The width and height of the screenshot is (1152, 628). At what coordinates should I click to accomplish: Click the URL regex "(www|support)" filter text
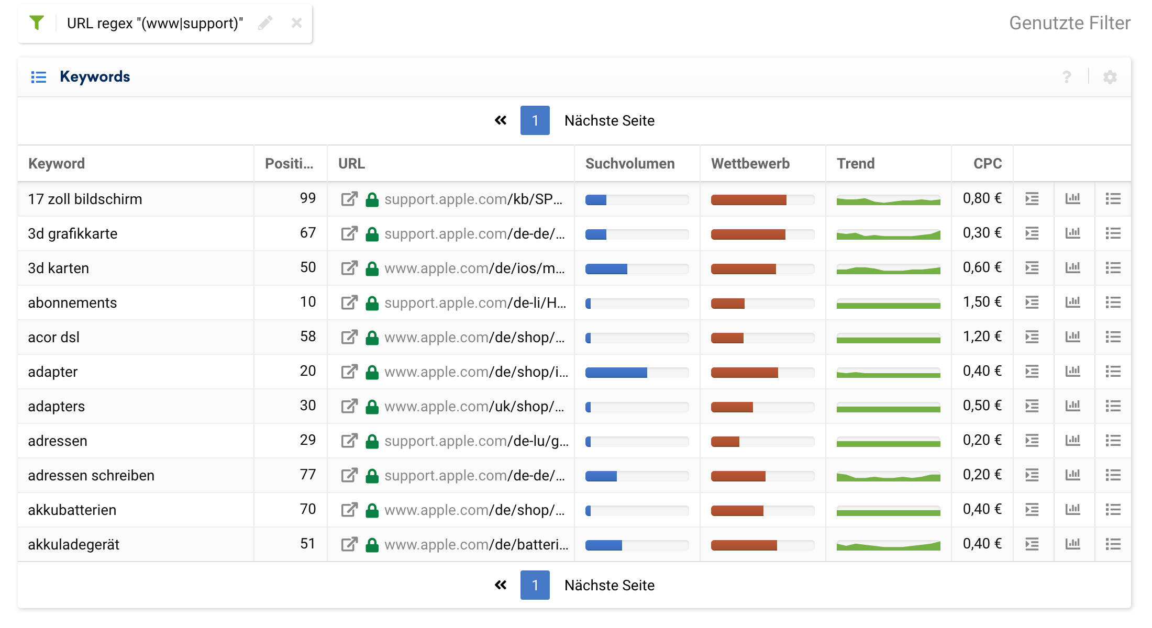[155, 23]
